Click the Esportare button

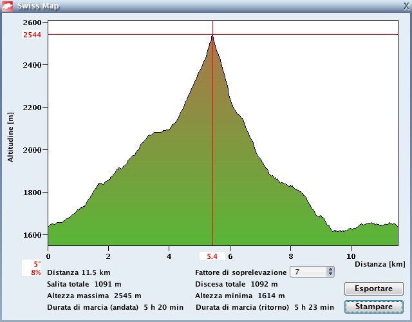tap(374, 289)
